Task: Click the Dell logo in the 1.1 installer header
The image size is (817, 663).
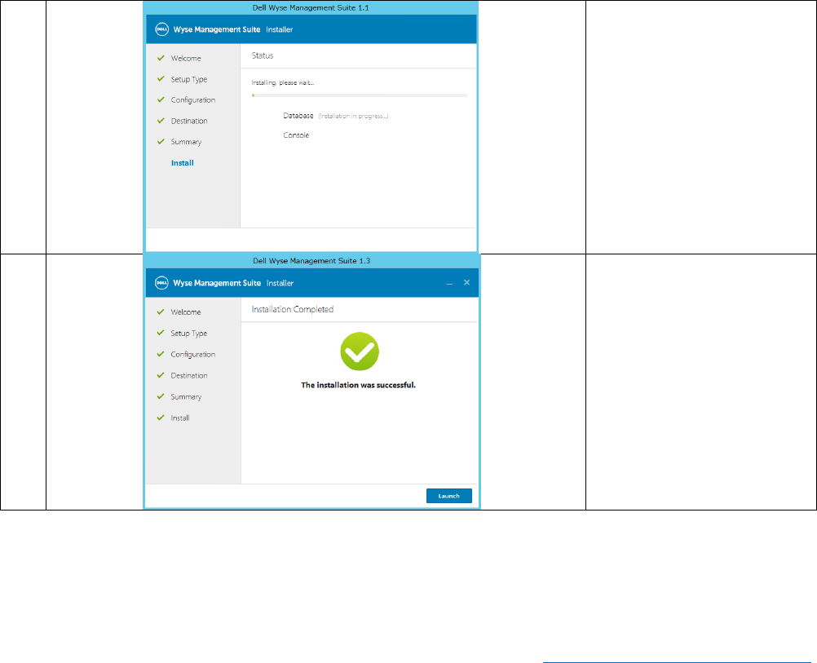Action: point(161,29)
